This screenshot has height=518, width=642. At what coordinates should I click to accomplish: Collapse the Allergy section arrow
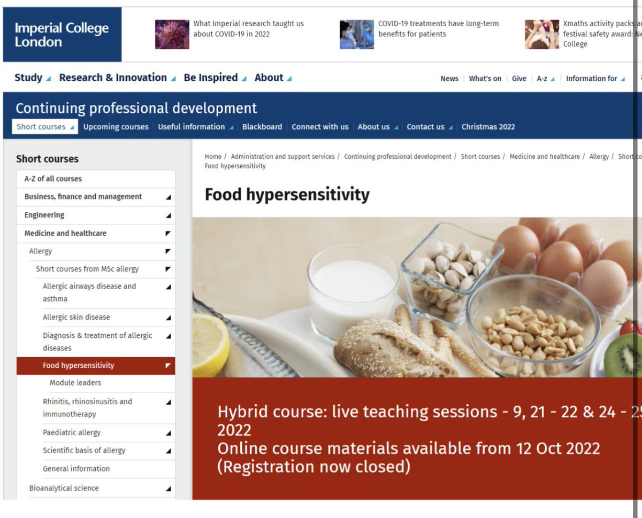point(168,251)
